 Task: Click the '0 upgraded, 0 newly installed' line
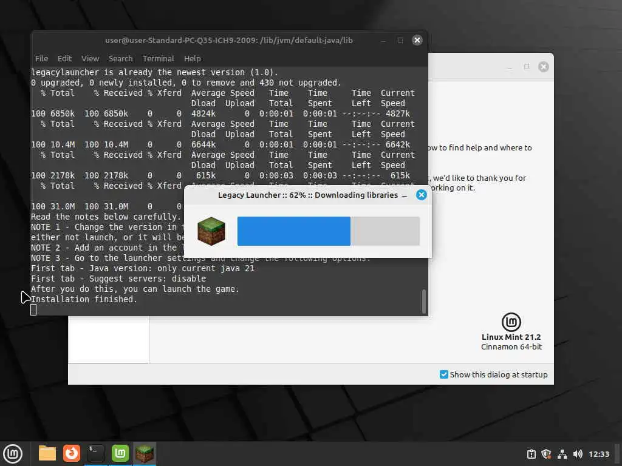186,83
